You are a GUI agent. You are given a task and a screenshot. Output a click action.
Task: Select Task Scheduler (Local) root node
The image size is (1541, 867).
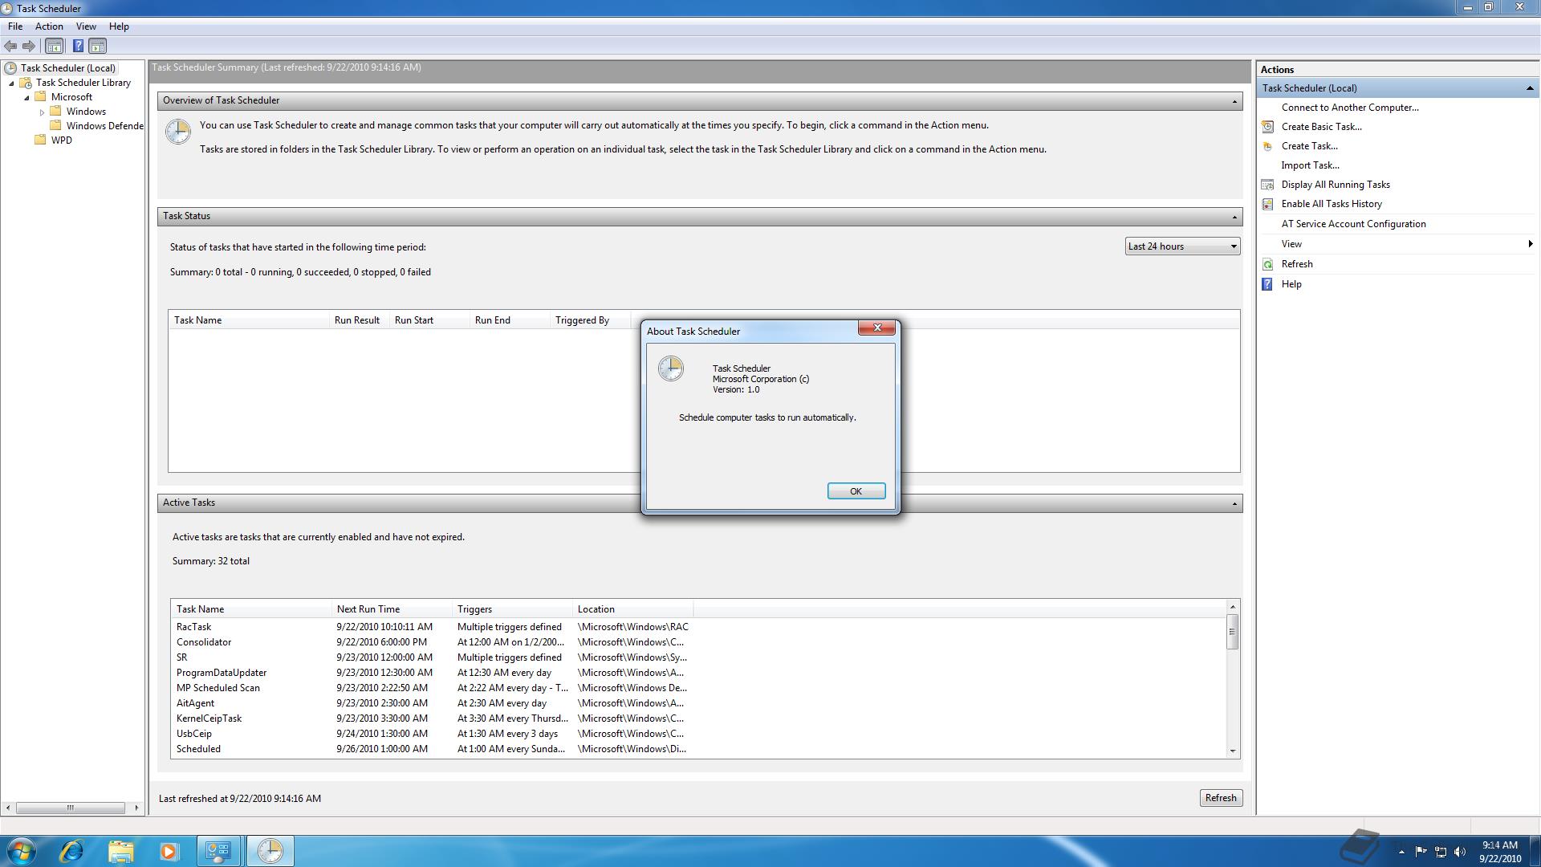point(68,68)
